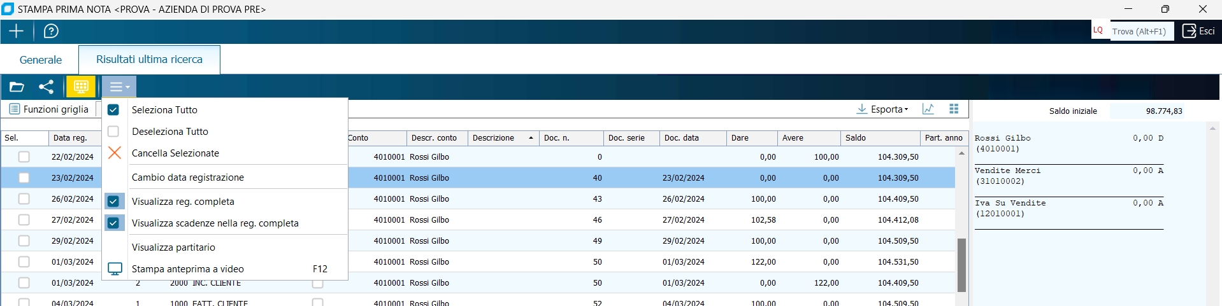Click the share icon in toolbar
The image size is (1222, 306).
click(47, 87)
